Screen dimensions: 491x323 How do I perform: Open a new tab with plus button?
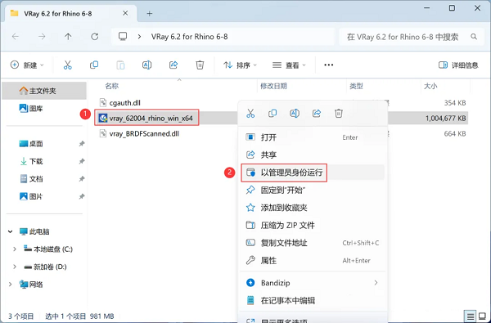click(150, 13)
